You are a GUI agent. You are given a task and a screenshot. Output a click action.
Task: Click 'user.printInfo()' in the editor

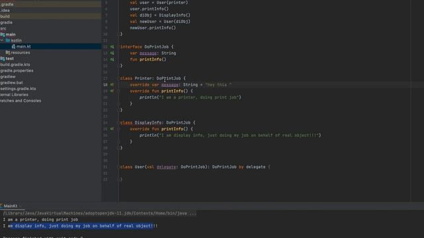coord(149,9)
